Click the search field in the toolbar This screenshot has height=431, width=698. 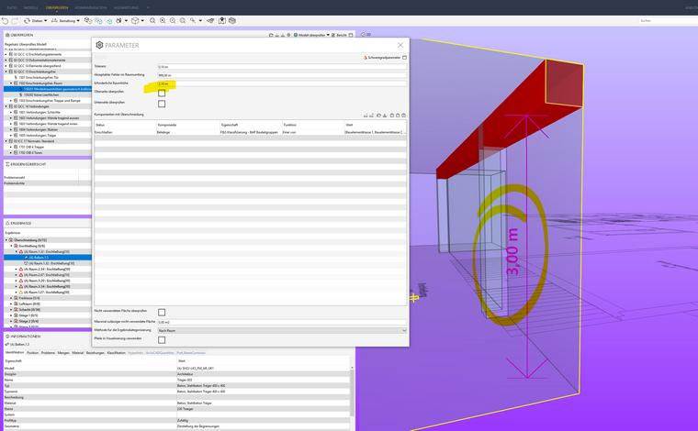coord(668,21)
